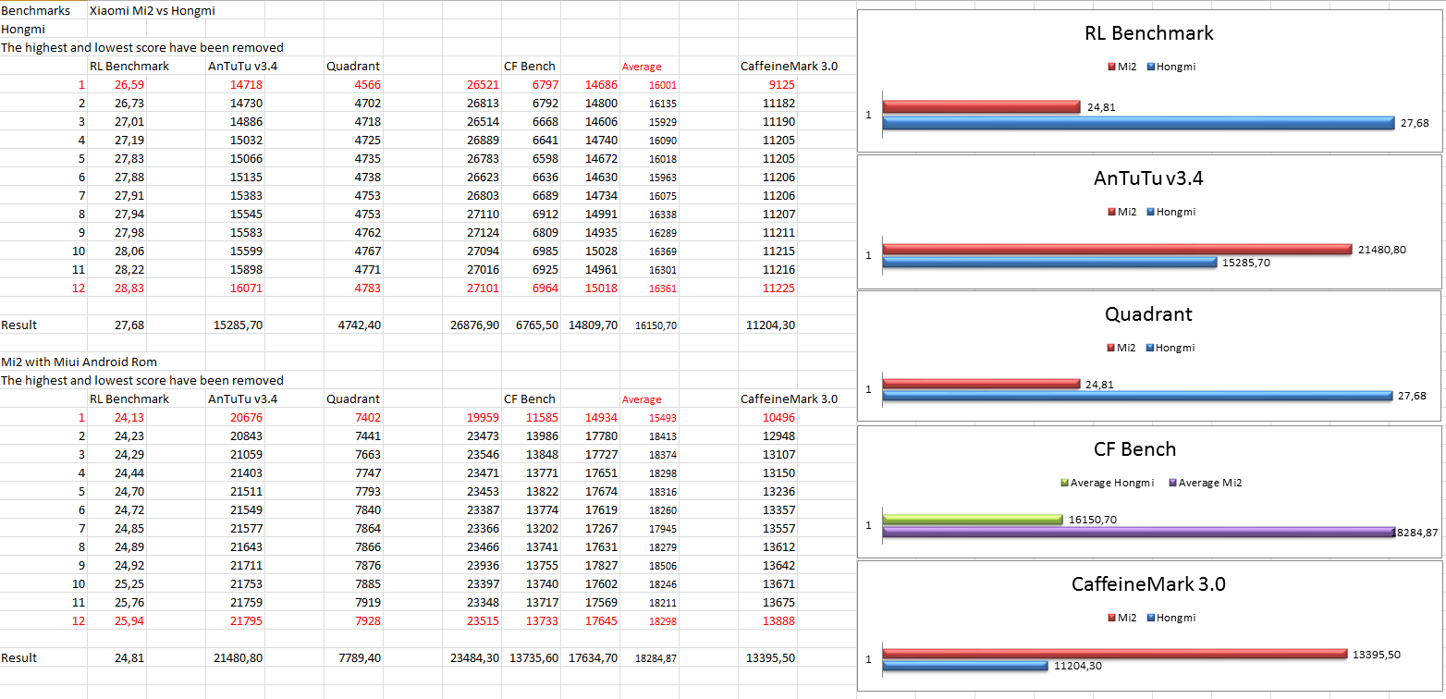Select the red 21795 Mi2 AnTuTu cell
This screenshot has height=699, width=1446.
[246, 620]
